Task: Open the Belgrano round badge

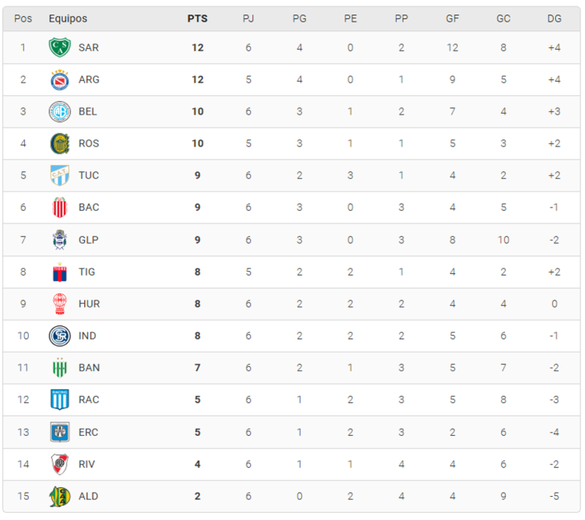Action: 59,111
